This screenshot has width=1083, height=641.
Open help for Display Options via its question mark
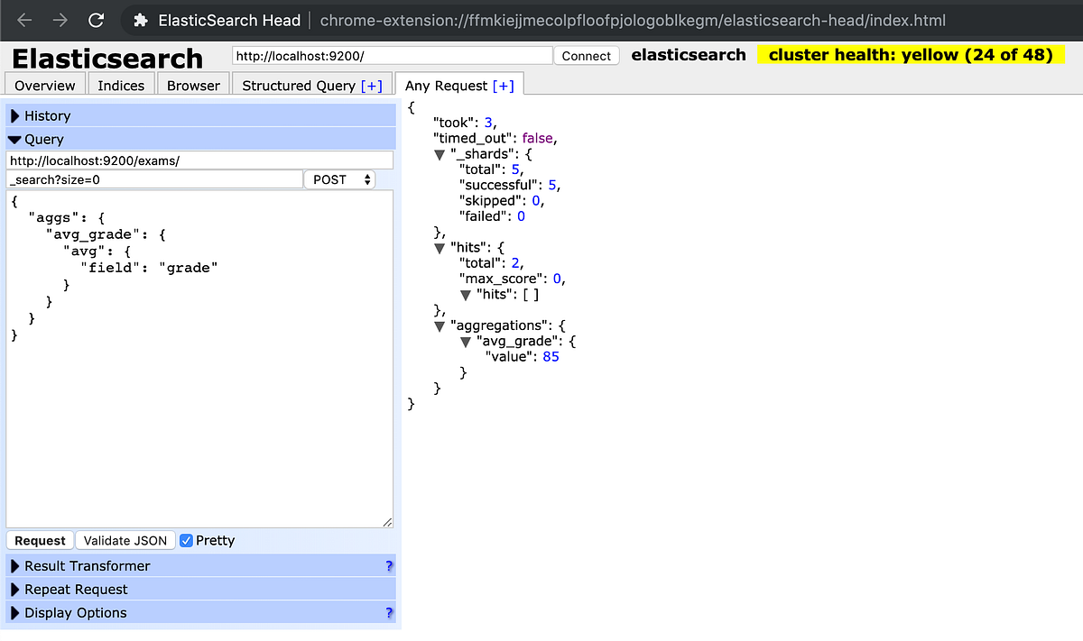389,612
